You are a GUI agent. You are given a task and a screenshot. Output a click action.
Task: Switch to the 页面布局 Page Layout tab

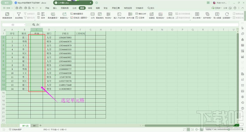tap(65, 8)
